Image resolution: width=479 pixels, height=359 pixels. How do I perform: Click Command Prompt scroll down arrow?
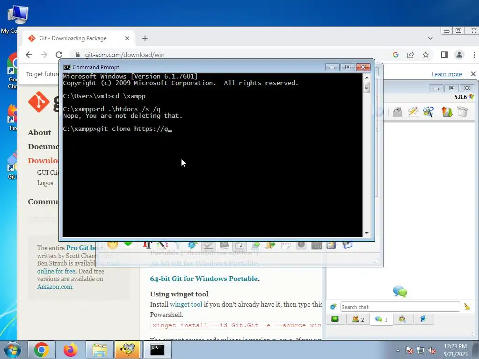[367, 233]
